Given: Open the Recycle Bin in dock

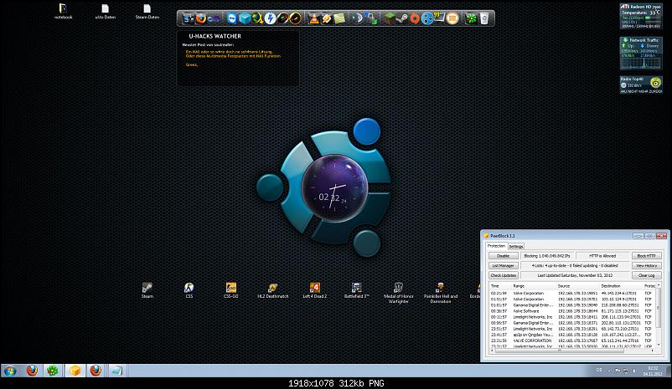Looking at the screenshot, I should coord(483,18).
